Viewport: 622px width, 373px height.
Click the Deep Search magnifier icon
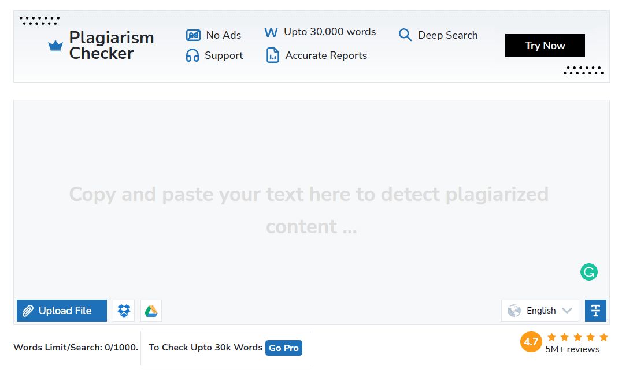point(405,35)
